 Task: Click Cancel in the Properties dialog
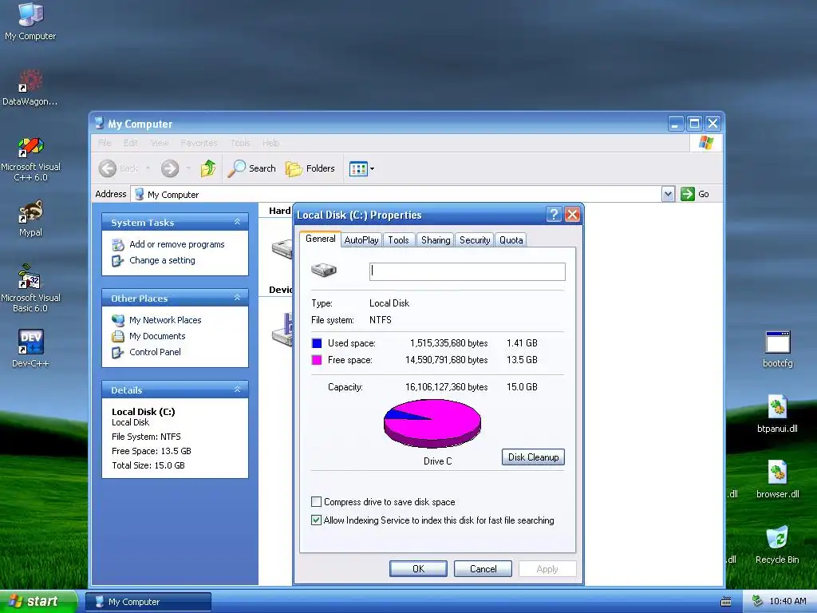tap(483, 568)
